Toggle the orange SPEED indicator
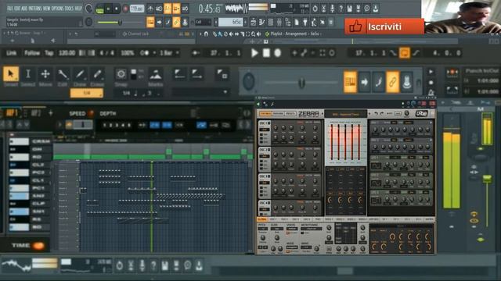 point(92,113)
